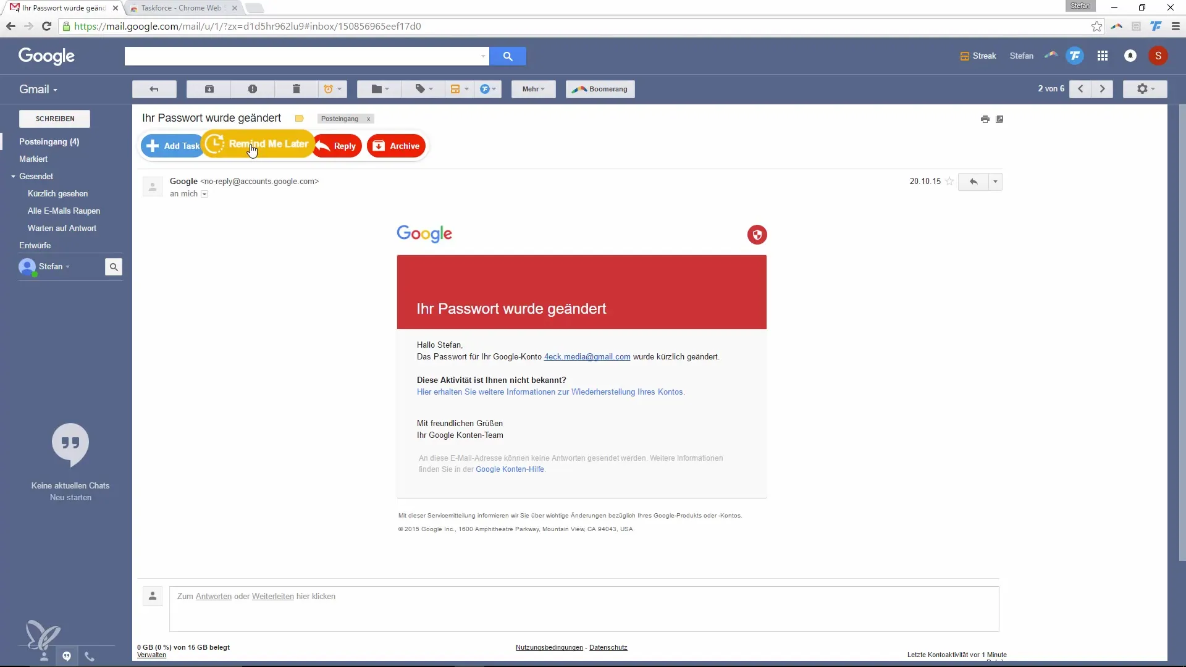Open Alle E-Mails Raupen label

[64, 211]
